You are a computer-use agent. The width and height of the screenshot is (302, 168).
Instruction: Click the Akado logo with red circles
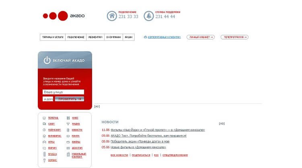click(64, 16)
